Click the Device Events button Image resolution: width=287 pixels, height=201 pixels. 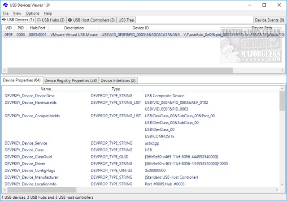click(269, 20)
